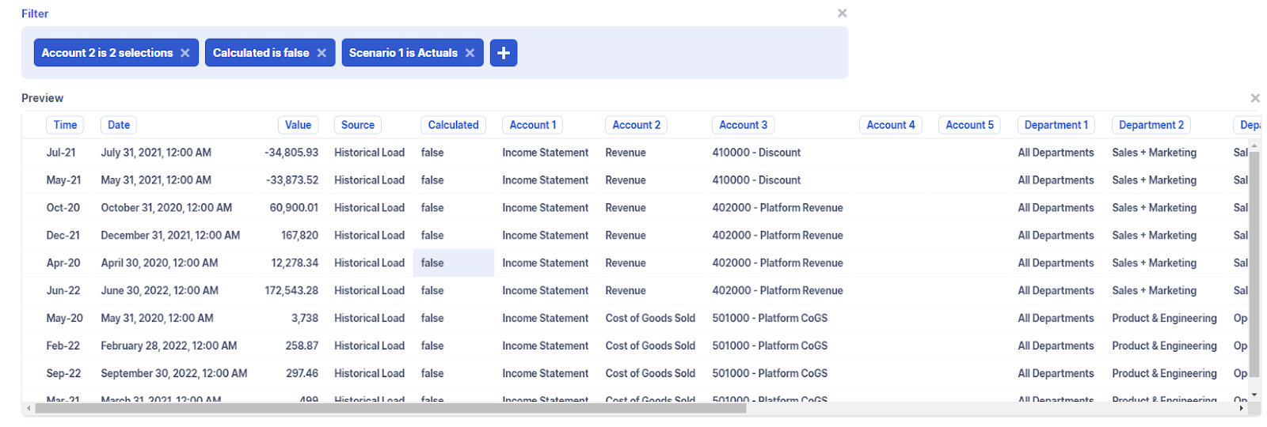Click Sales + Marketing in Dec-21 row
The image size is (1267, 427).
tap(1154, 236)
